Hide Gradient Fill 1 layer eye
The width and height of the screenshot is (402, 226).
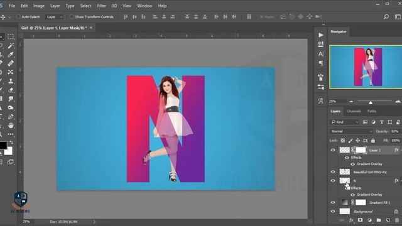coord(333,202)
